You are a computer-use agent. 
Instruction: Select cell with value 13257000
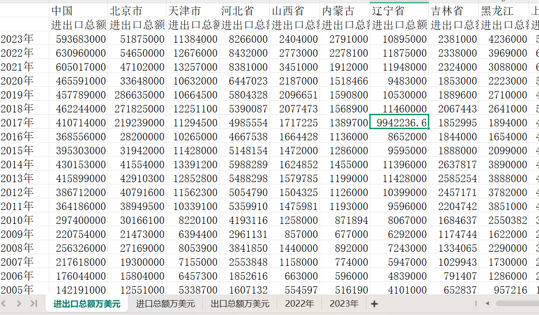click(193, 67)
